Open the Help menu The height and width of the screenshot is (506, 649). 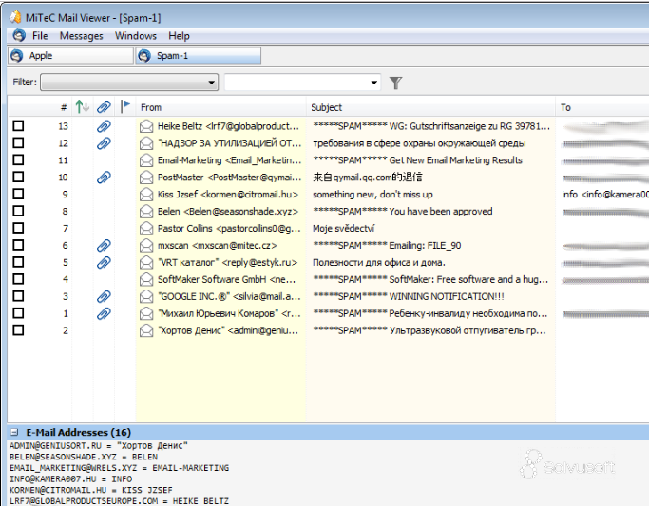tap(179, 36)
